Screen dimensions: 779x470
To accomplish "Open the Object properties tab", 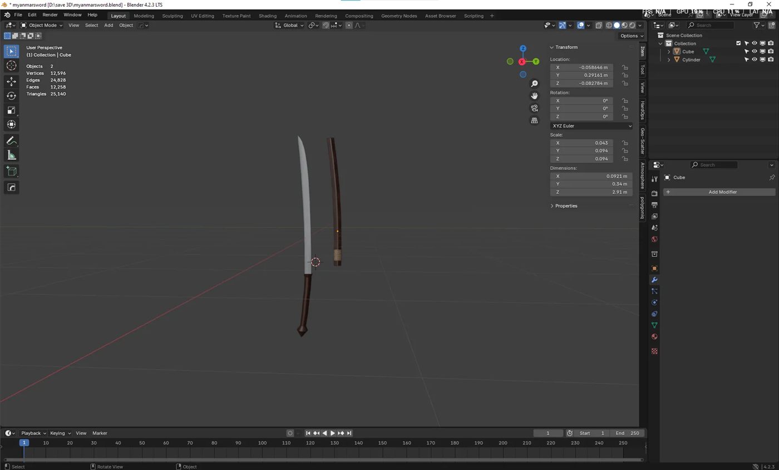I will point(654,268).
